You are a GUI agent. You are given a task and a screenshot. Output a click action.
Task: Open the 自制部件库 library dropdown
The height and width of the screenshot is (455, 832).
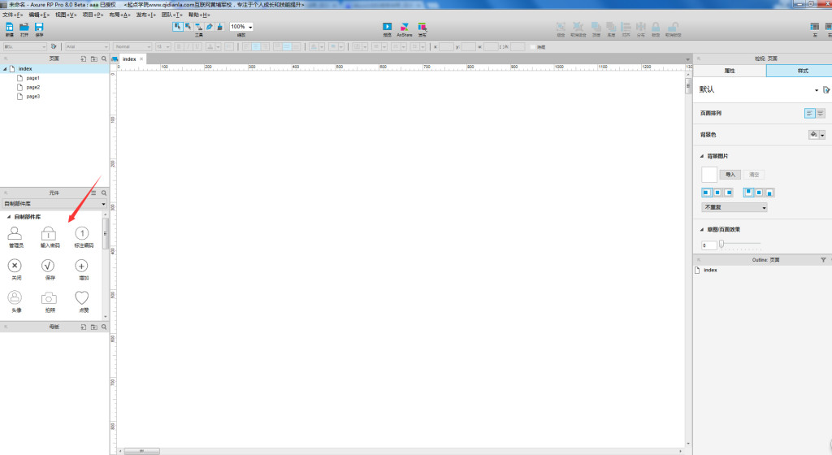(x=54, y=204)
